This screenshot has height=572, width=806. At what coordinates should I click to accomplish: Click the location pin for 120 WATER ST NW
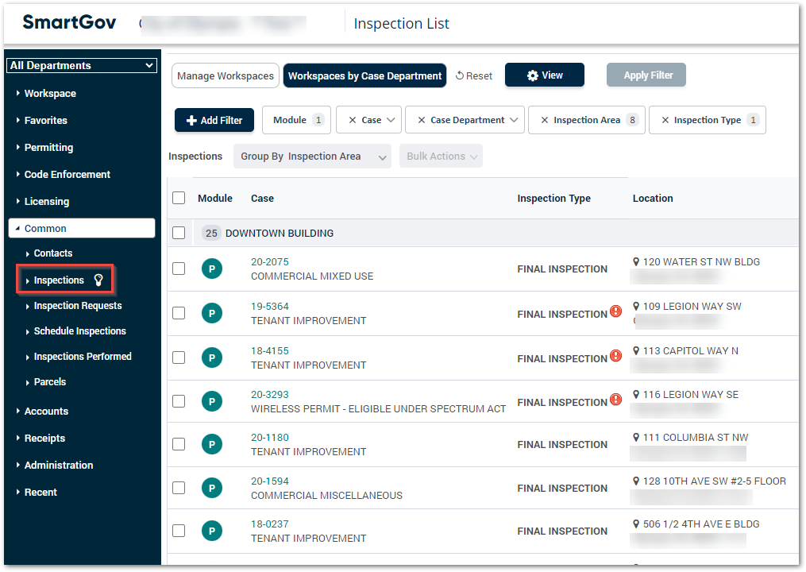coord(636,261)
